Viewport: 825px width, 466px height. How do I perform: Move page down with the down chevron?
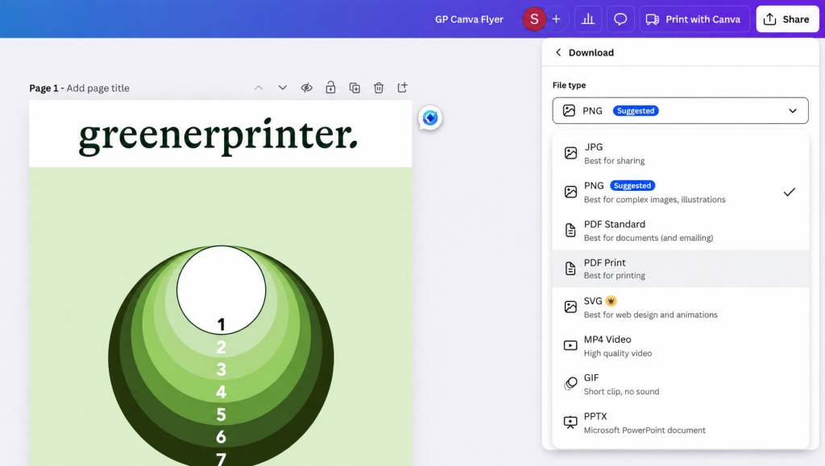pyautogui.click(x=283, y=88)
